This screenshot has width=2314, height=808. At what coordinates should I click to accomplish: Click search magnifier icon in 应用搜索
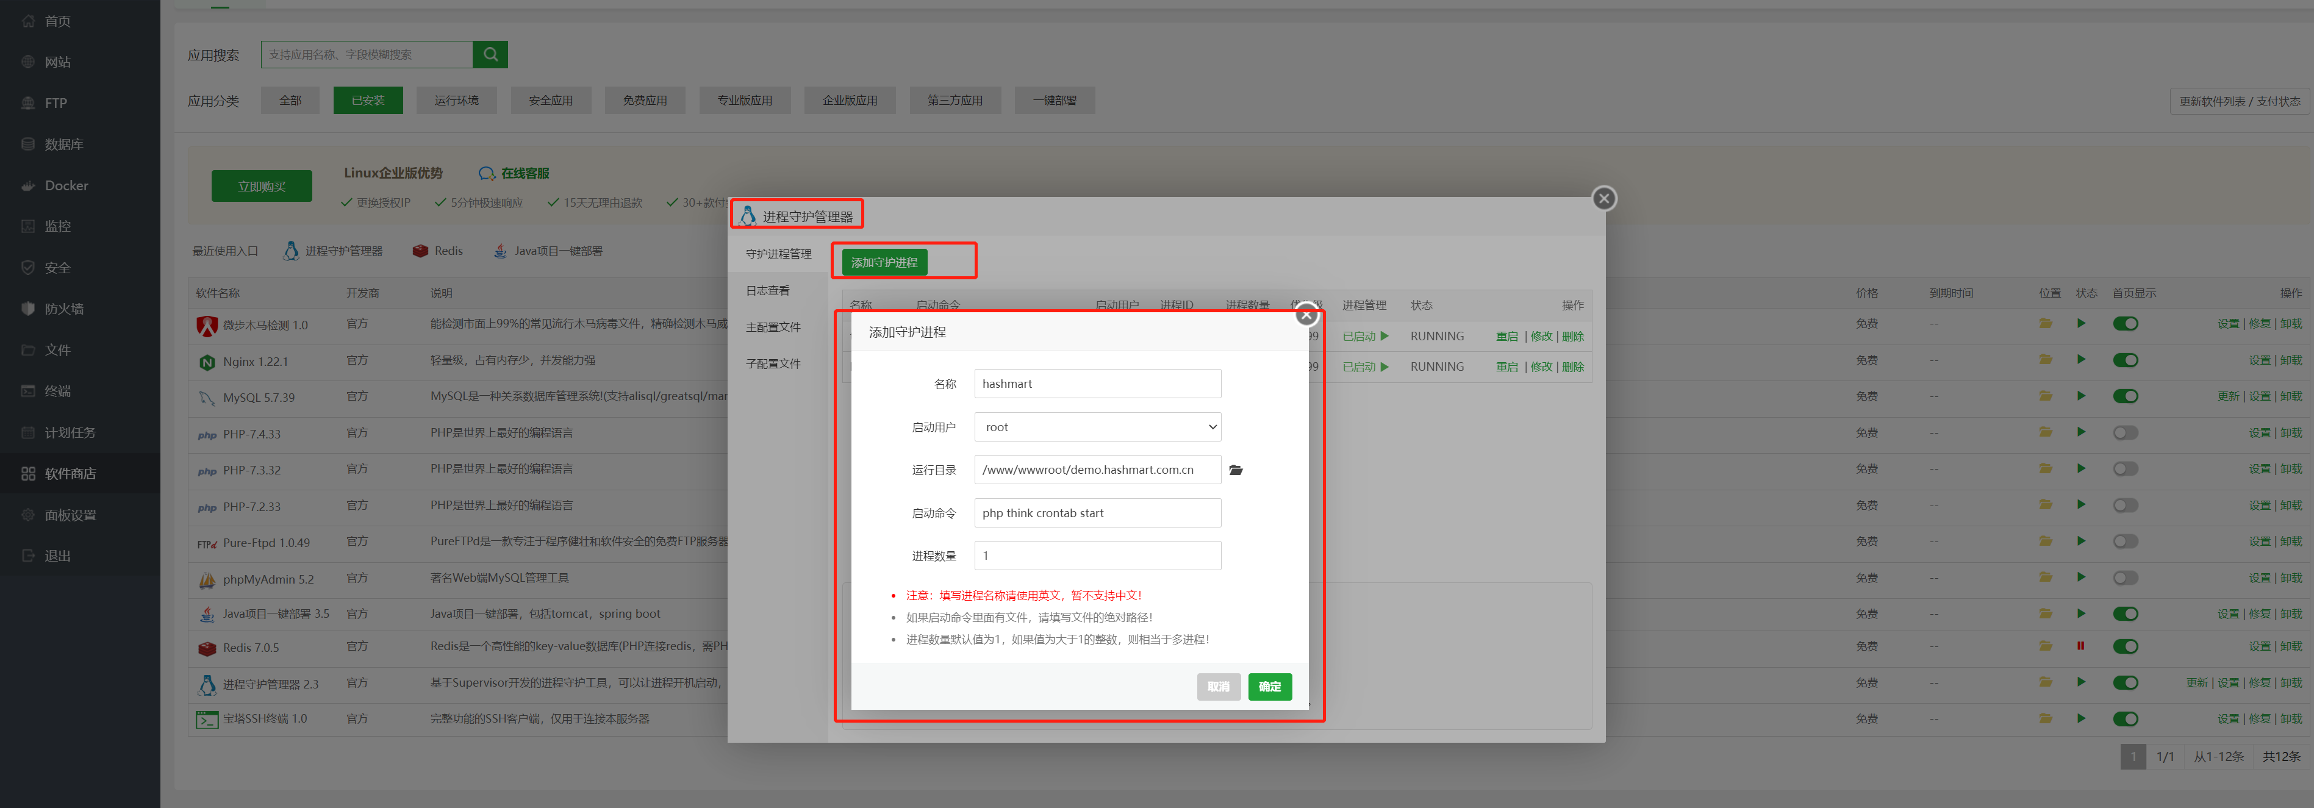[490, 54]
